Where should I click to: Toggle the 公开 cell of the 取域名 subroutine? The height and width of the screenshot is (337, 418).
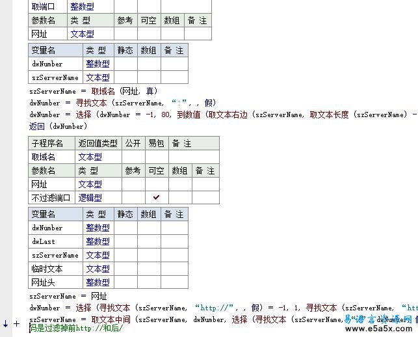point(133,157)
